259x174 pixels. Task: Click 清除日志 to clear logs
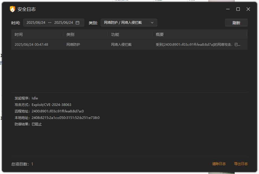point(219,164)
